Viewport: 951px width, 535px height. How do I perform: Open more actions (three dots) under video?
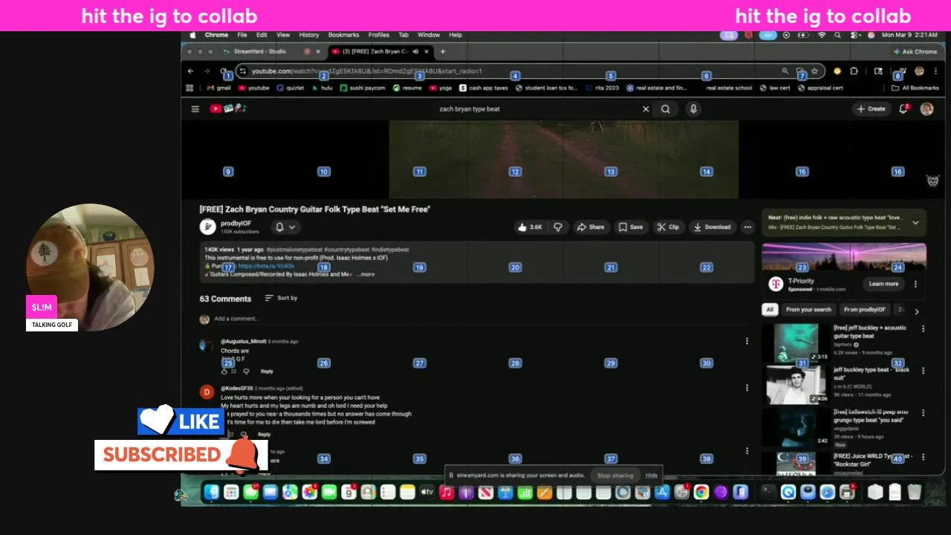pyautogui.click(x=747, y=227)
